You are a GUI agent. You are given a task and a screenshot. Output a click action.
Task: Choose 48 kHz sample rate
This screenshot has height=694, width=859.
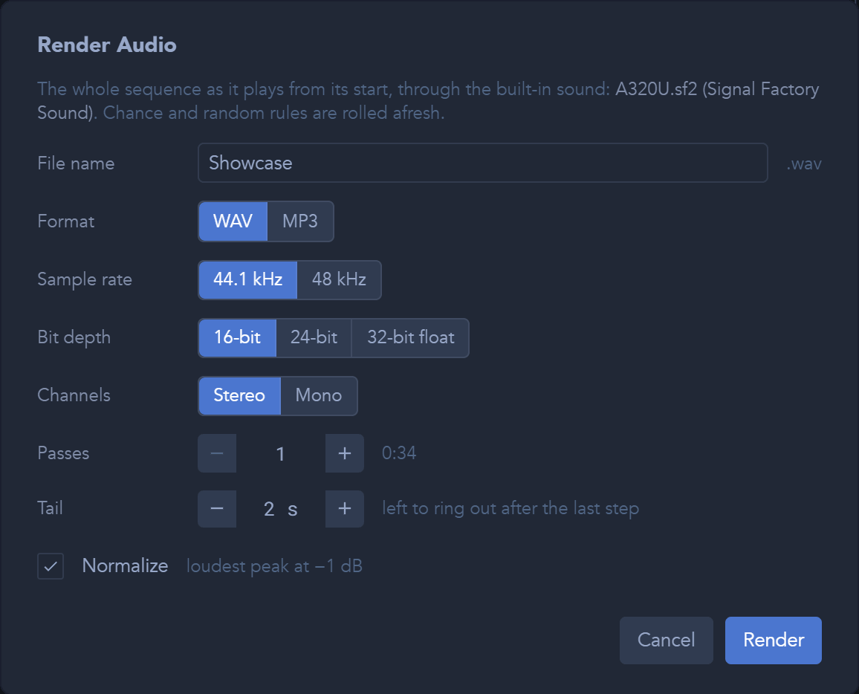pyautogui.click(x=339, y=279)
